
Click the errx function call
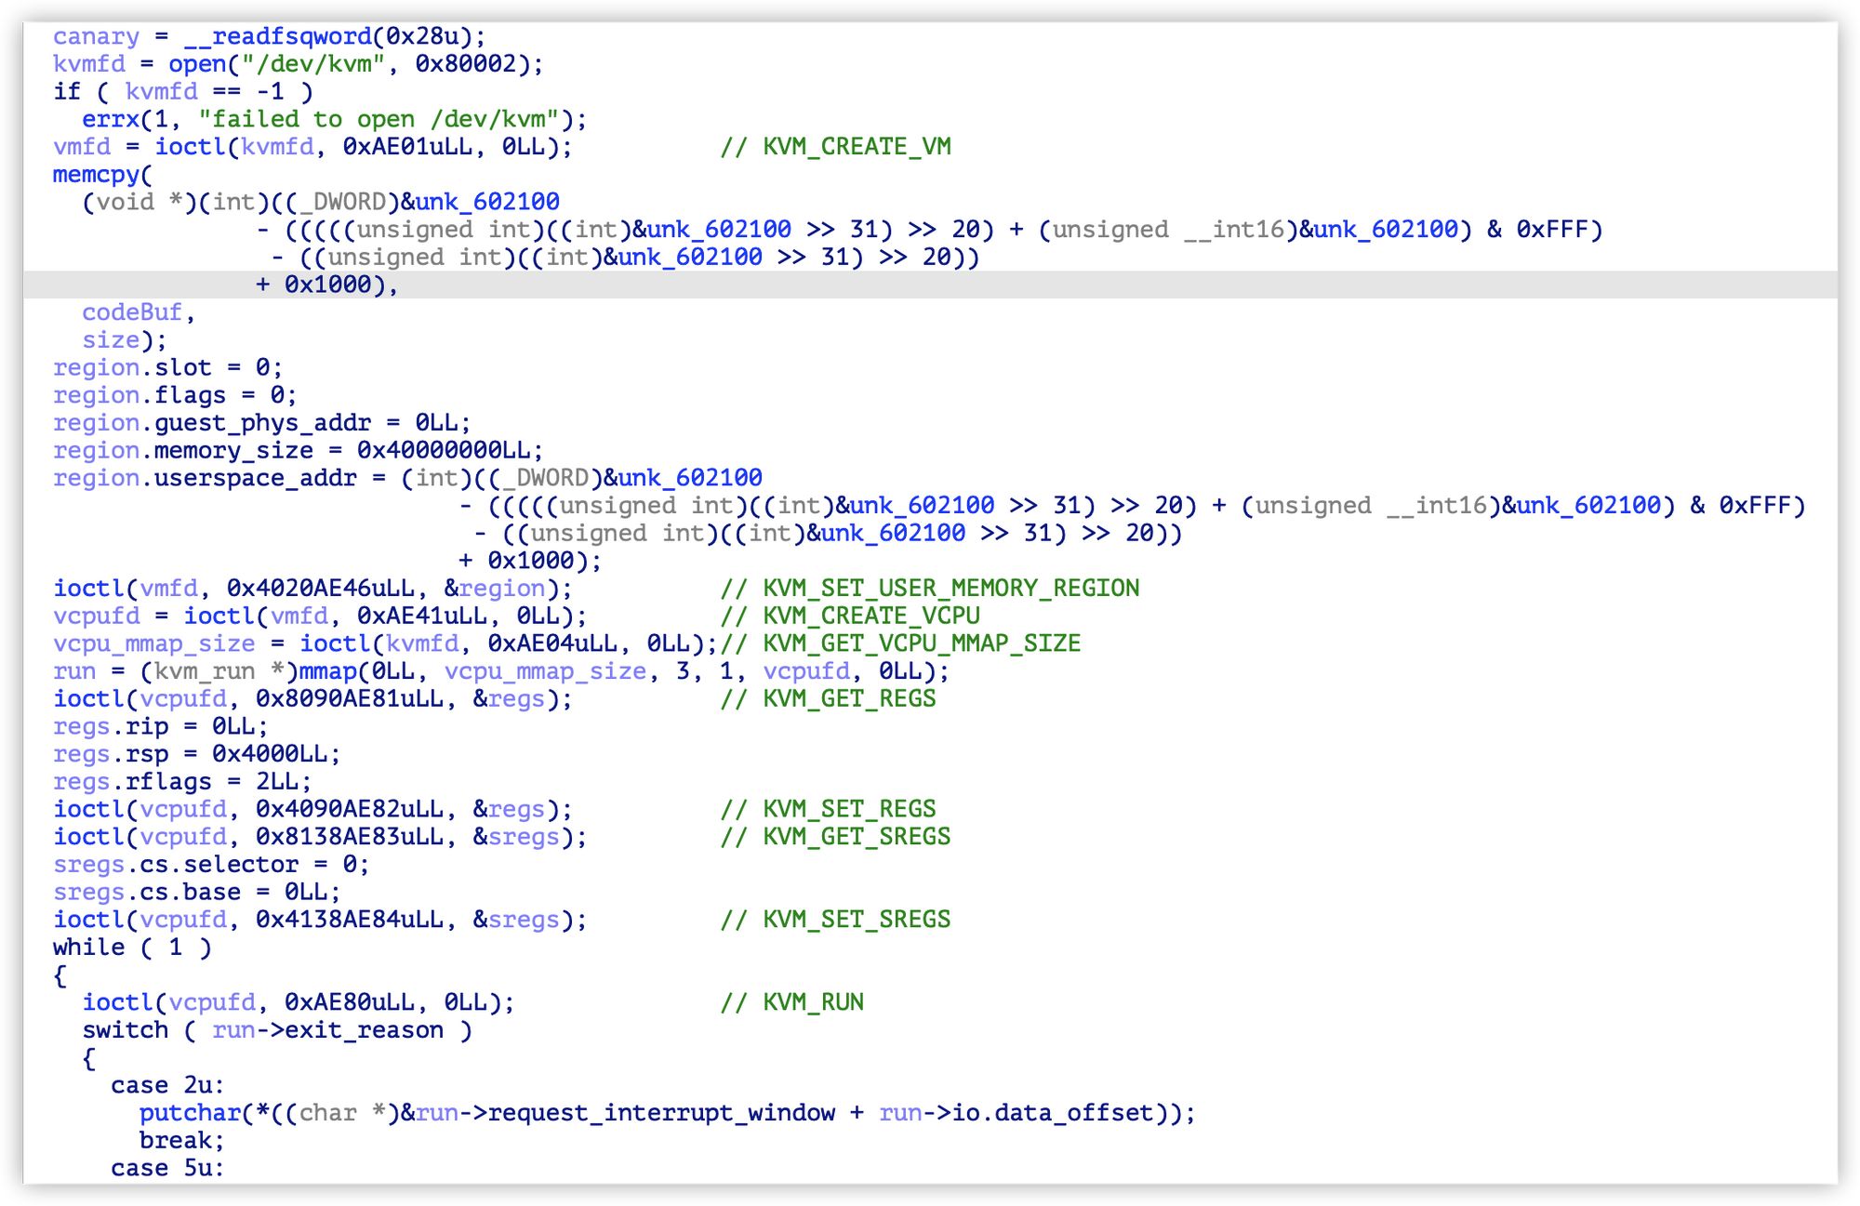pyautogui.click(x=111, y=119)
